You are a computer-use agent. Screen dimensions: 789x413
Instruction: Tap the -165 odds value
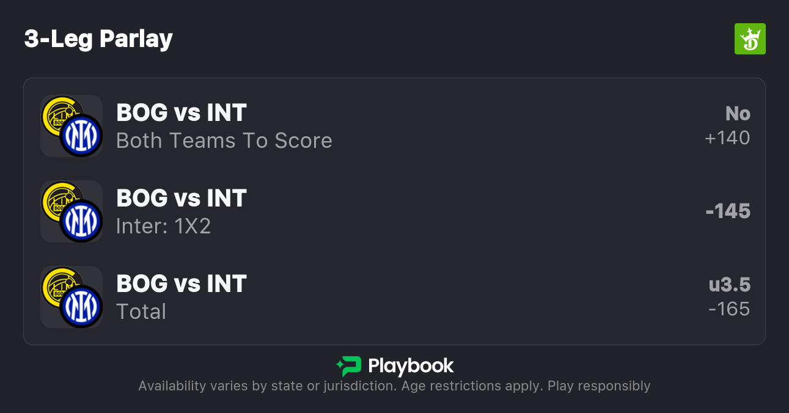[728, 309]
